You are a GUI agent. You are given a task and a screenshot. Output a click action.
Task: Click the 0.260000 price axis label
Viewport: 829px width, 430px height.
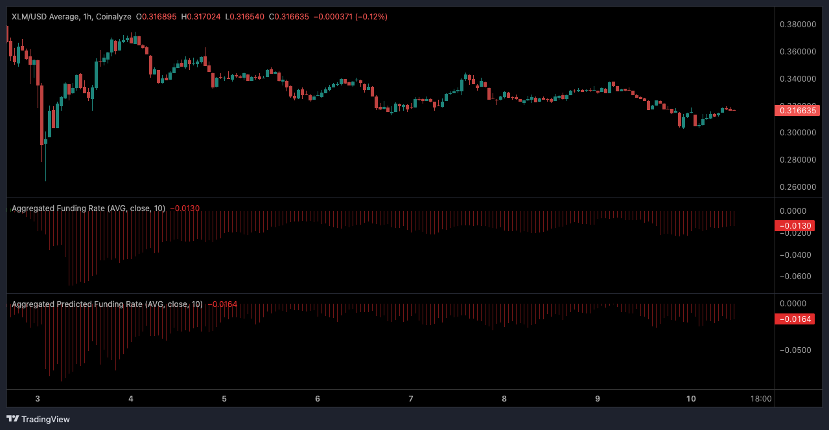(x=798, y=187)
